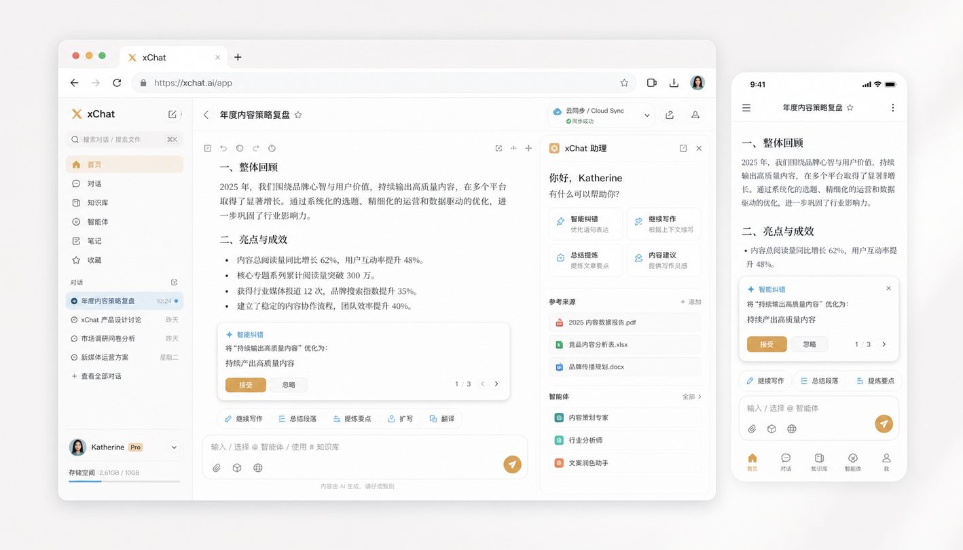Close the xChat 助理 panel

pyautogui.click(x=699, y=148)
